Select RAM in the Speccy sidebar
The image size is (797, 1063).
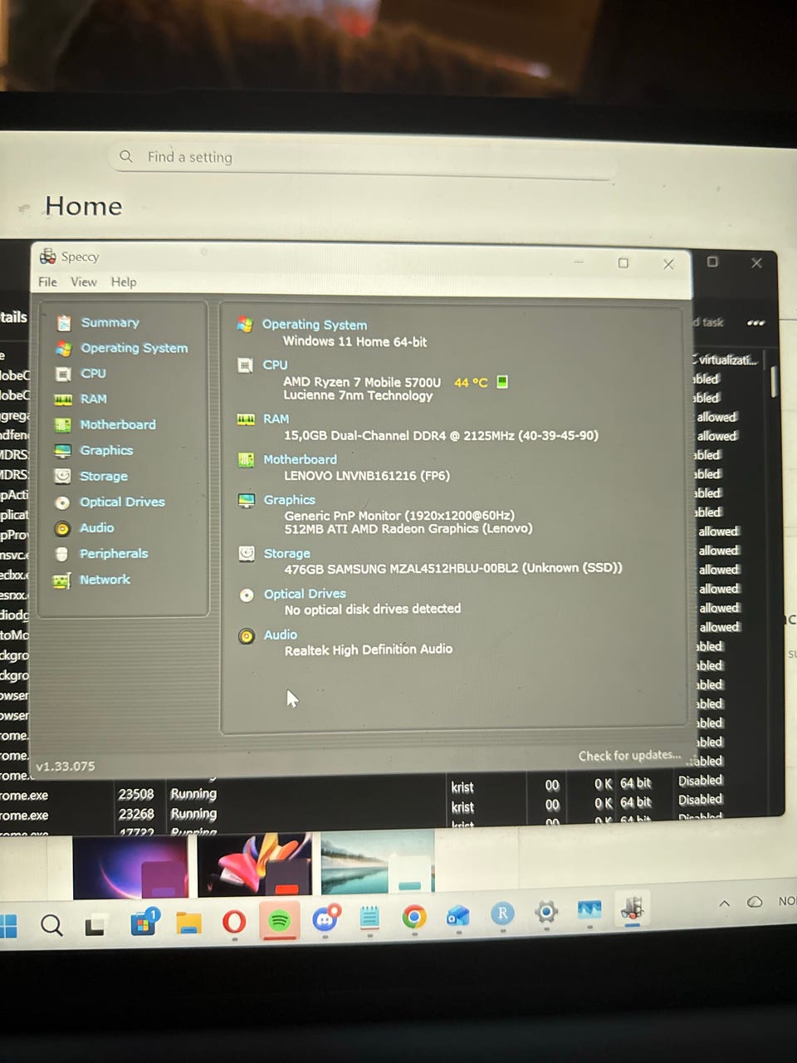click(x=93, y=399)
